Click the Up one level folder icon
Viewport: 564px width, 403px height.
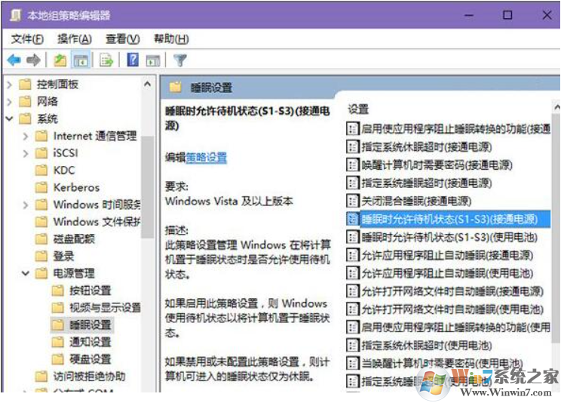coord(60,60)
